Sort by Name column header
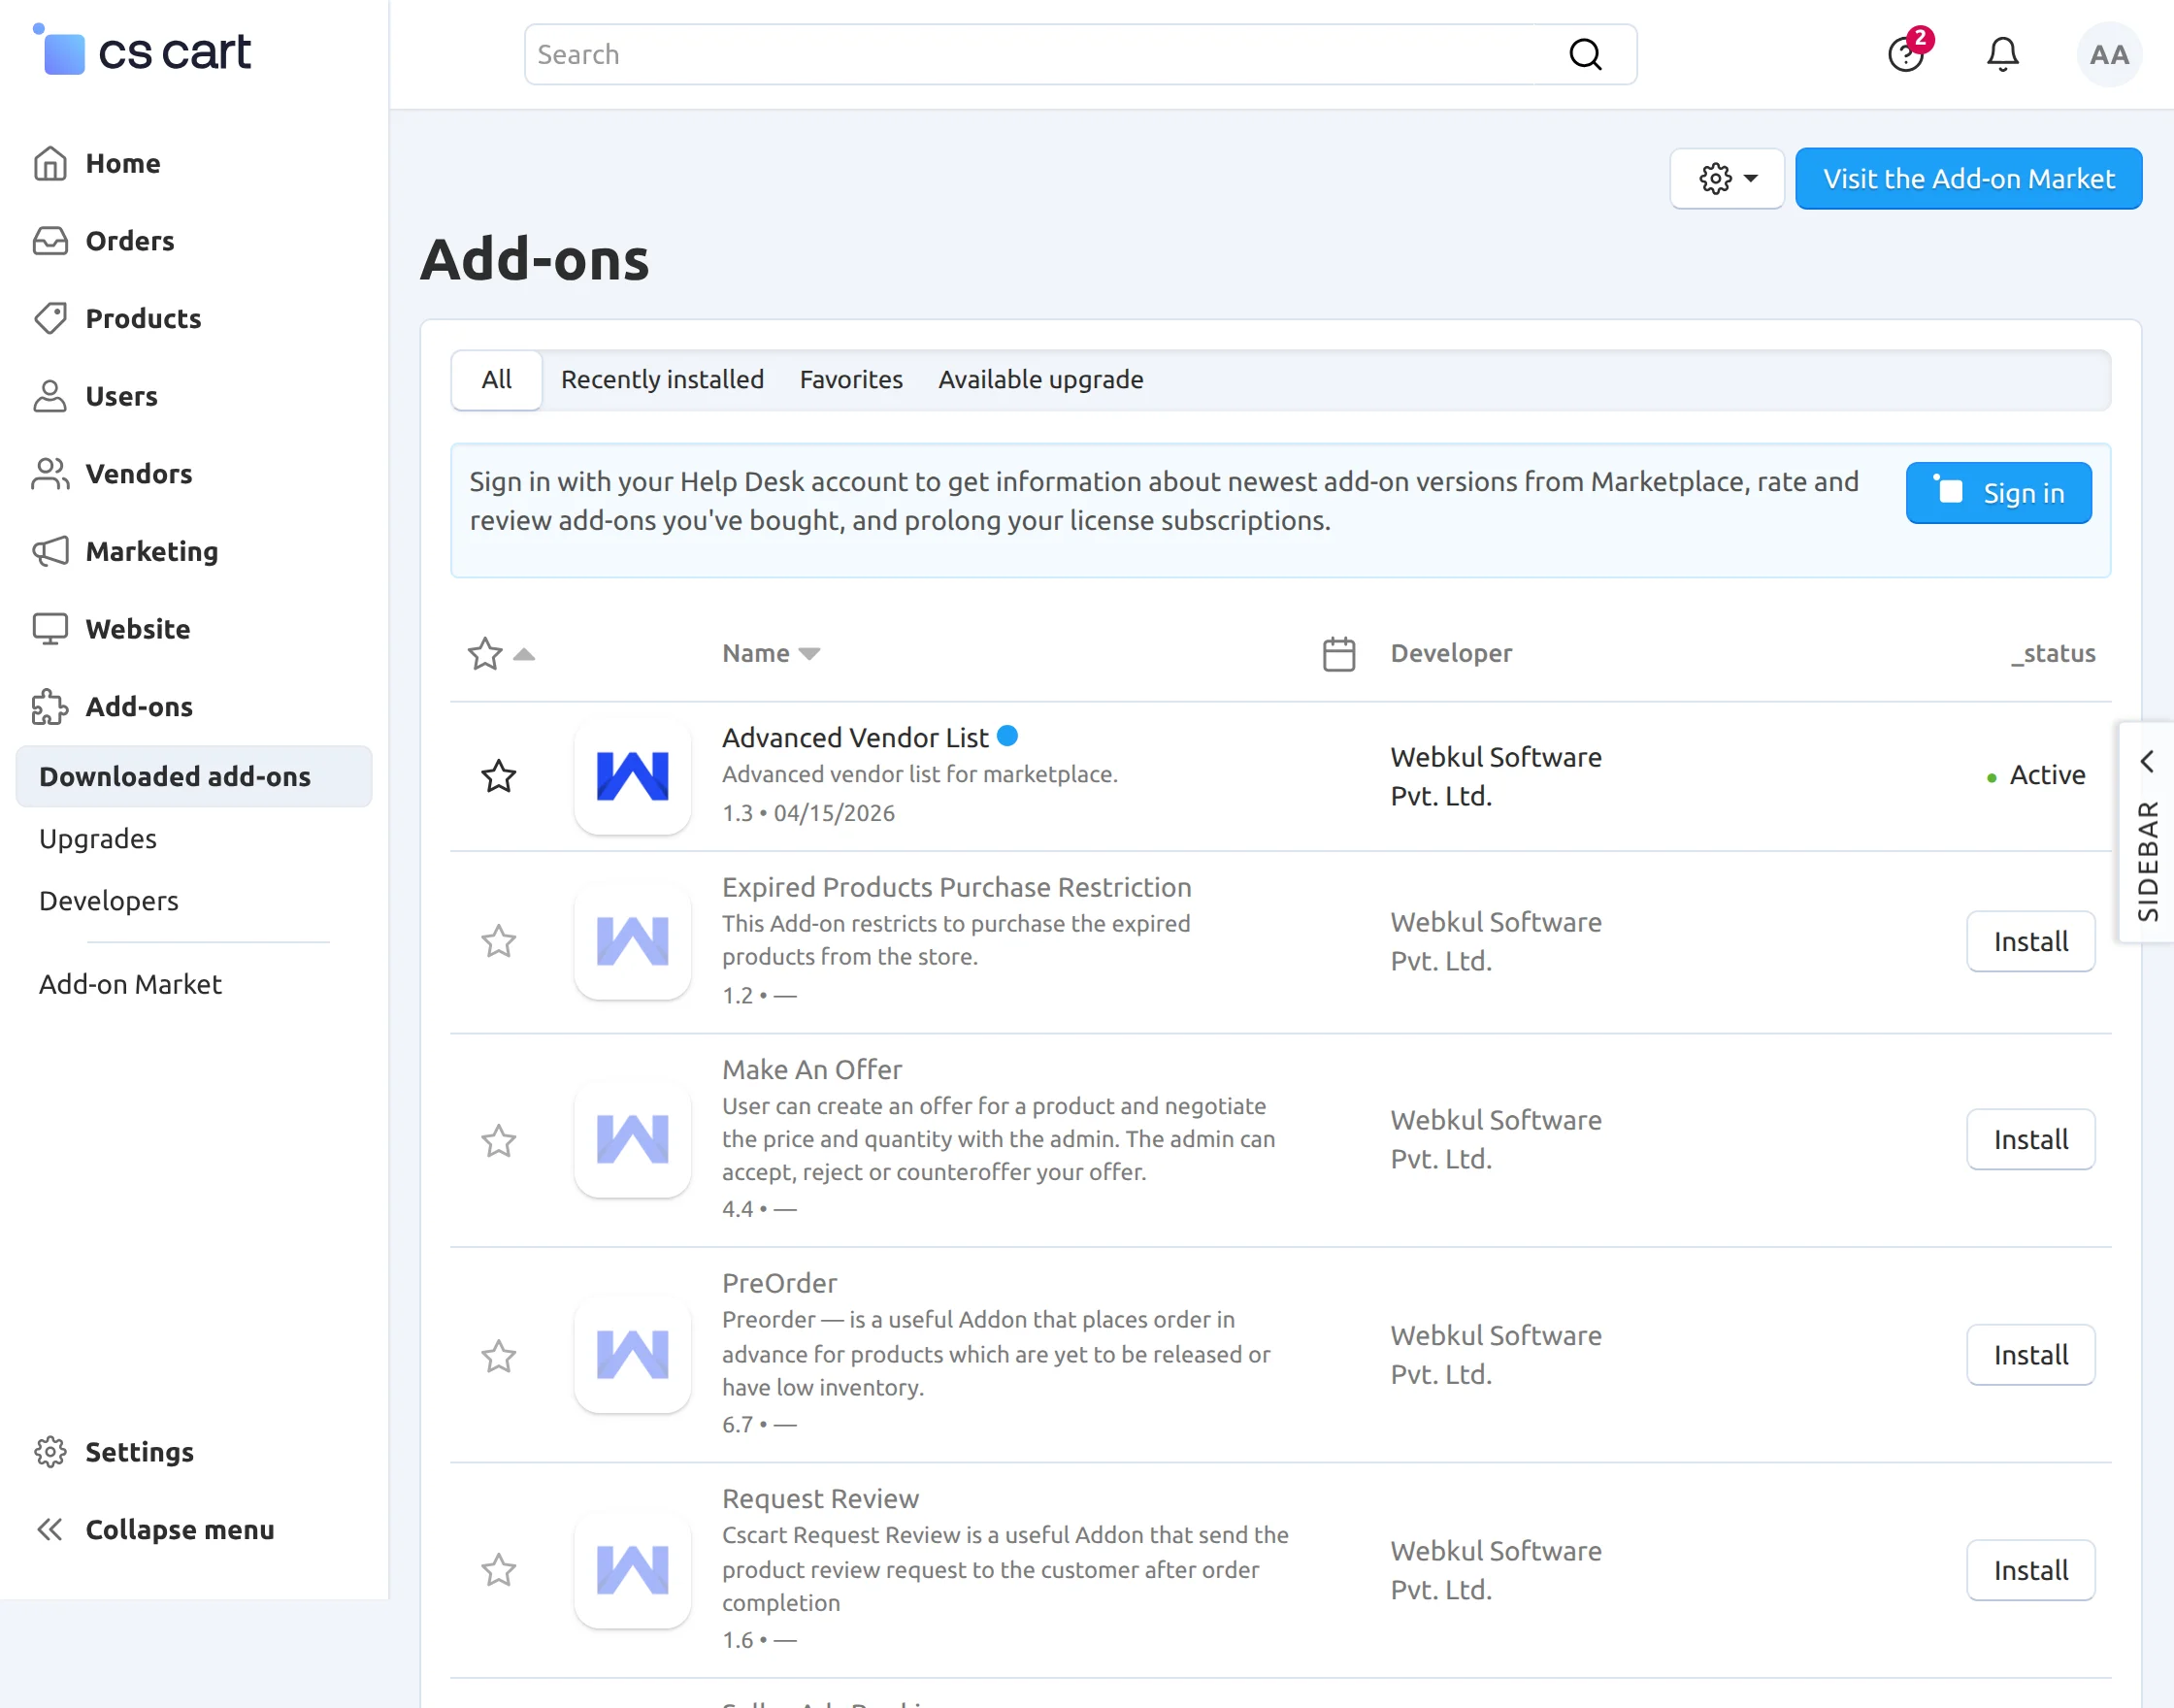2174x1708 pixels. point(771,653)
